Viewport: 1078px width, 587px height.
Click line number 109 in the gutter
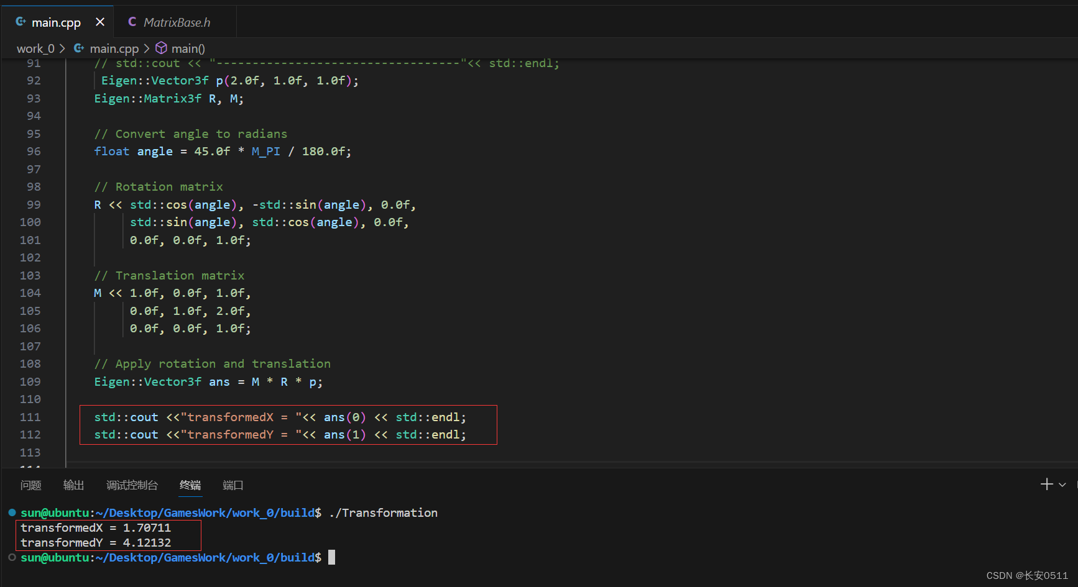(30, 382)
